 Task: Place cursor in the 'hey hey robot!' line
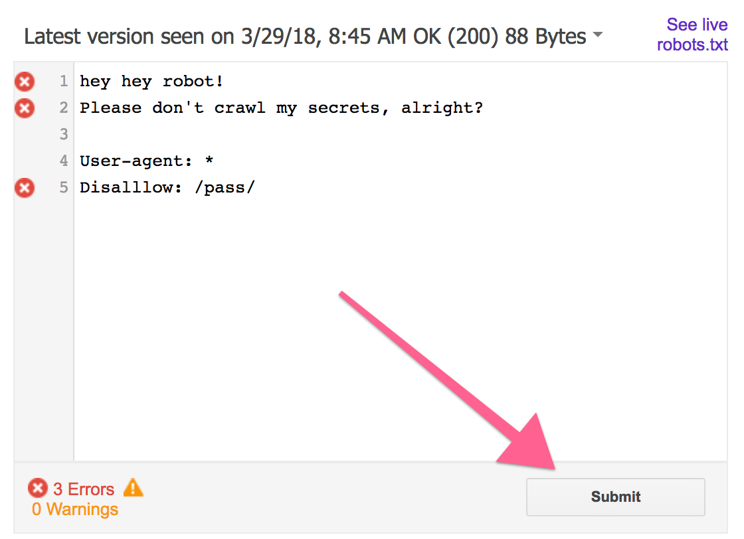click(151, 82)
